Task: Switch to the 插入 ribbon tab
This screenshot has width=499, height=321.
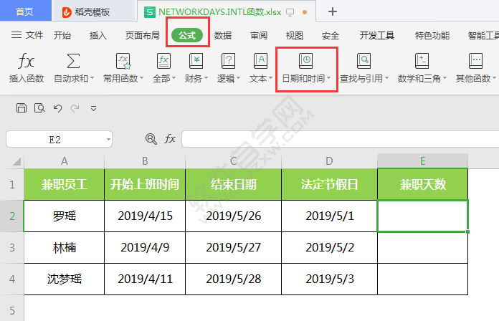Action: point(98,35)
